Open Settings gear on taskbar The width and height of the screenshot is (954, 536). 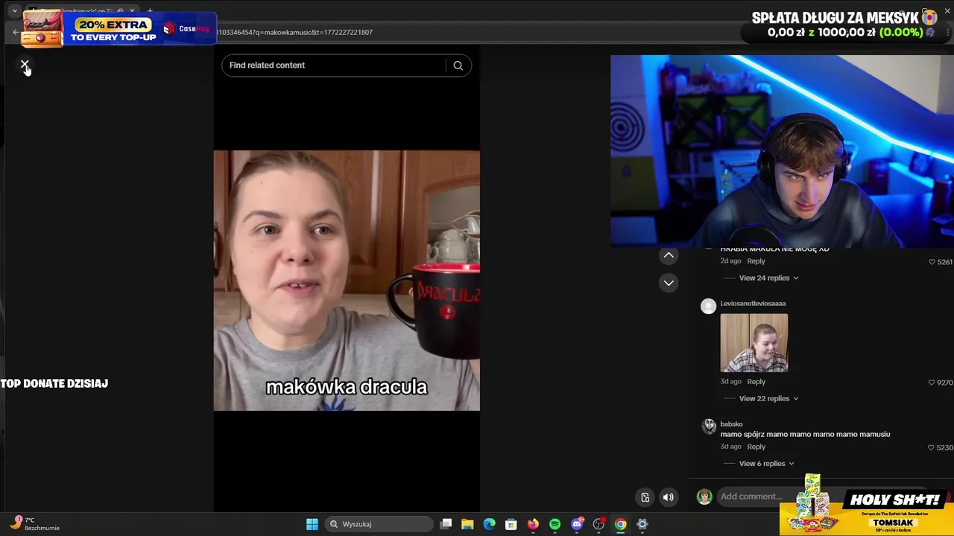click(642, 524)
